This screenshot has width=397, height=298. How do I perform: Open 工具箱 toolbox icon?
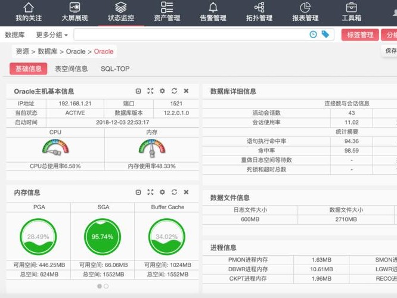[352, 8]
